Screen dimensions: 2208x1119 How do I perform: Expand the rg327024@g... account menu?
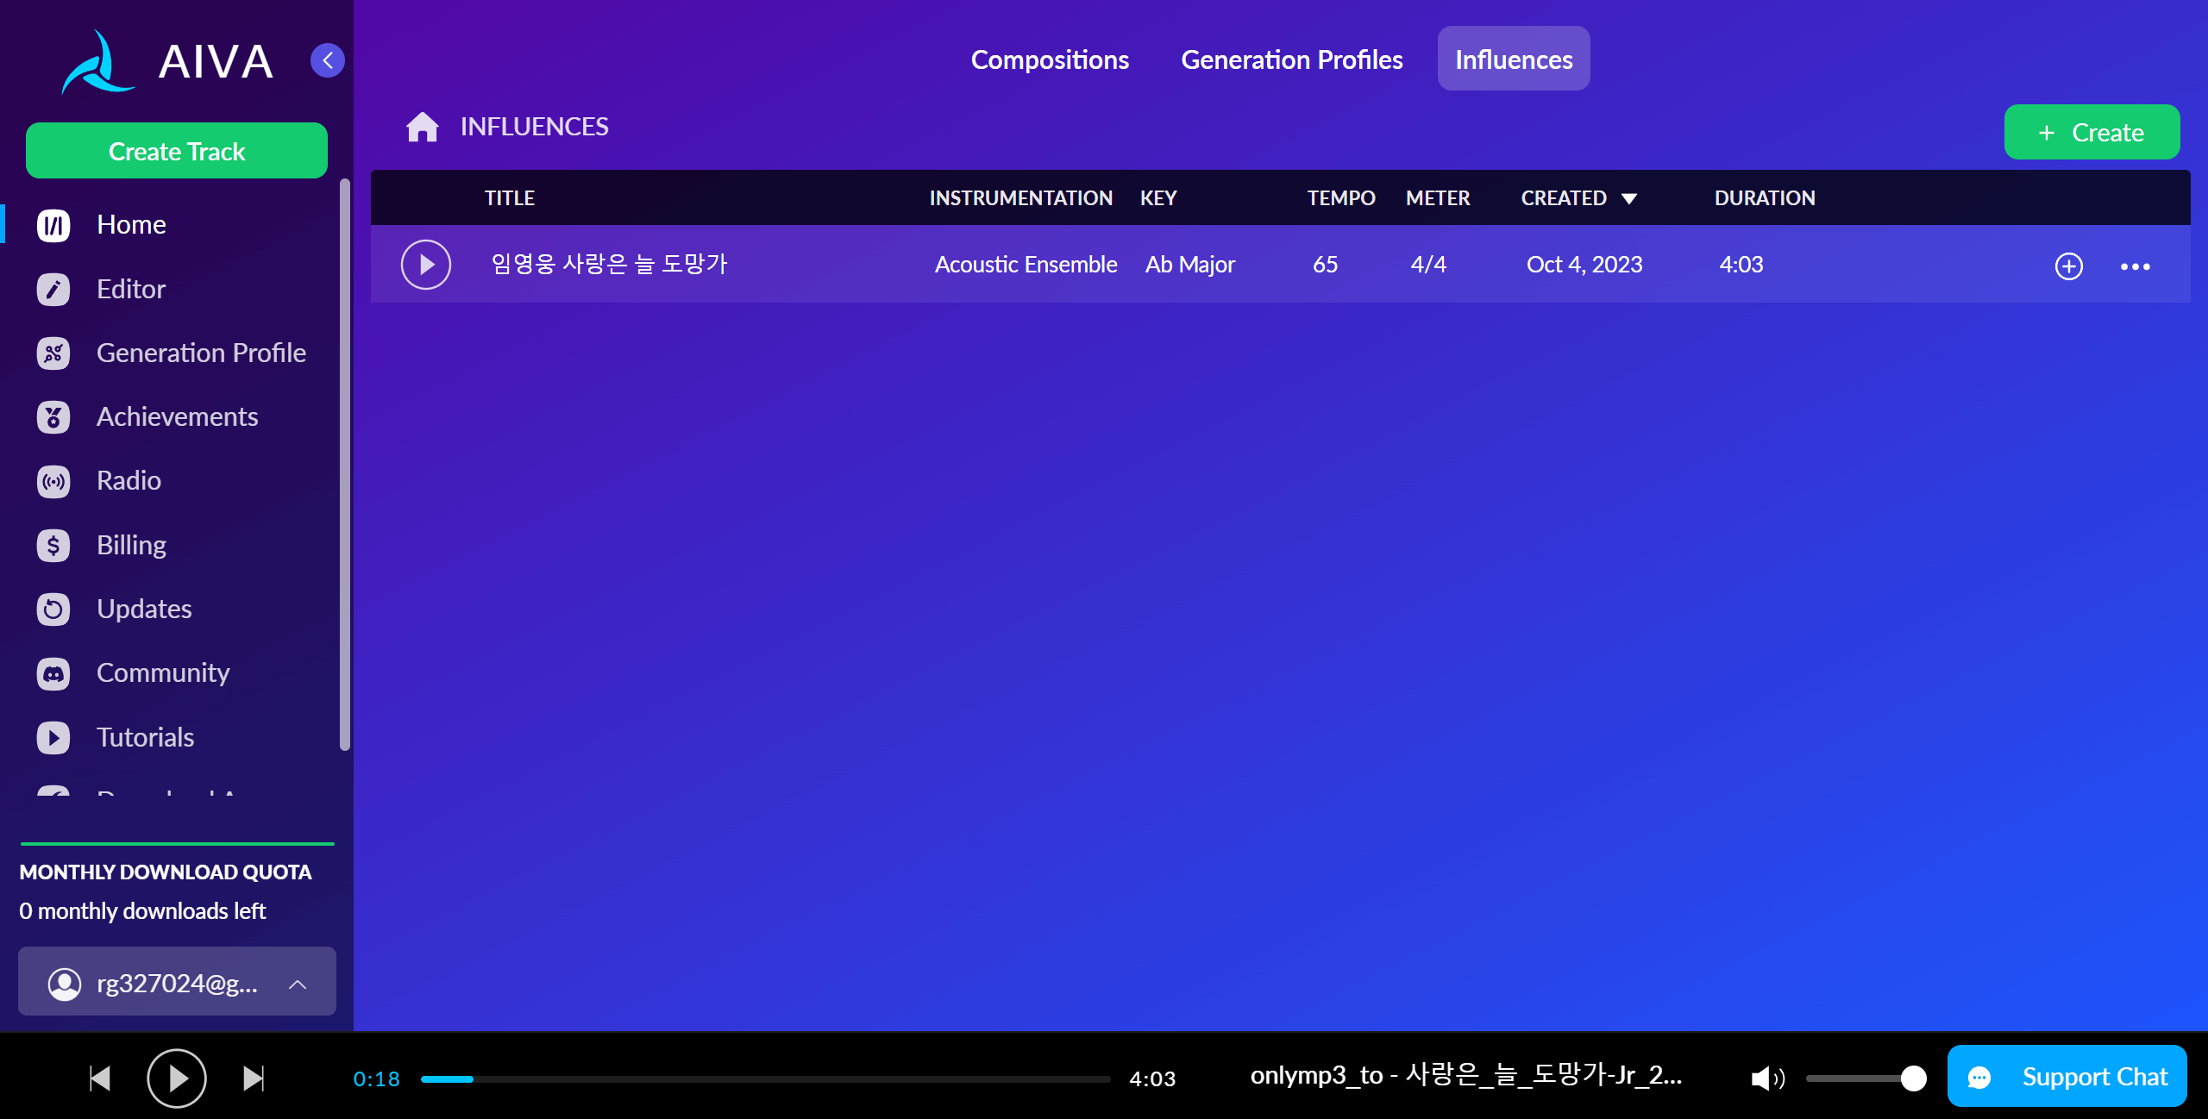[177, 983]
